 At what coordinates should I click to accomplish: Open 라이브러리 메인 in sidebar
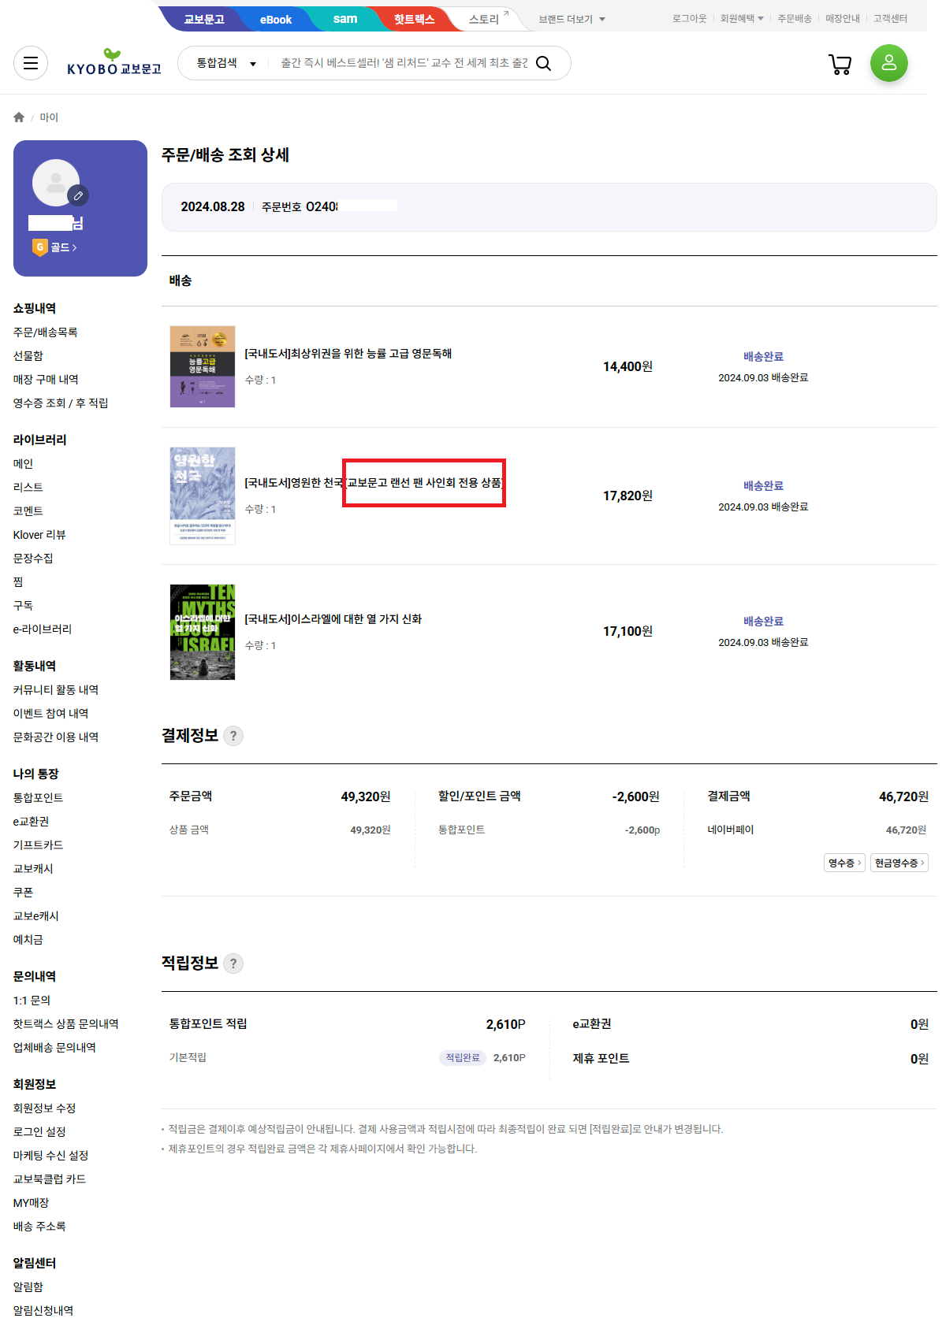23,464
